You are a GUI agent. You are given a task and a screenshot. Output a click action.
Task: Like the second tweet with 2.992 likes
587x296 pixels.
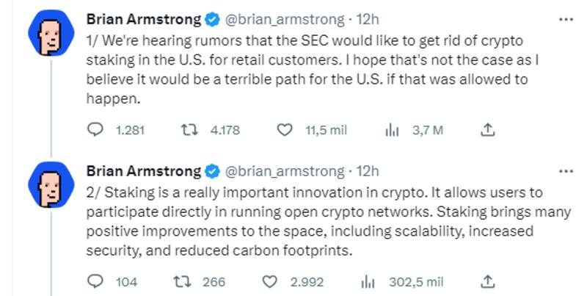[269, 281]
